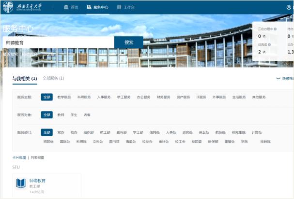Click the user avatar icon top right
This screenshot has width=294, height=199.
pos(289,8)
